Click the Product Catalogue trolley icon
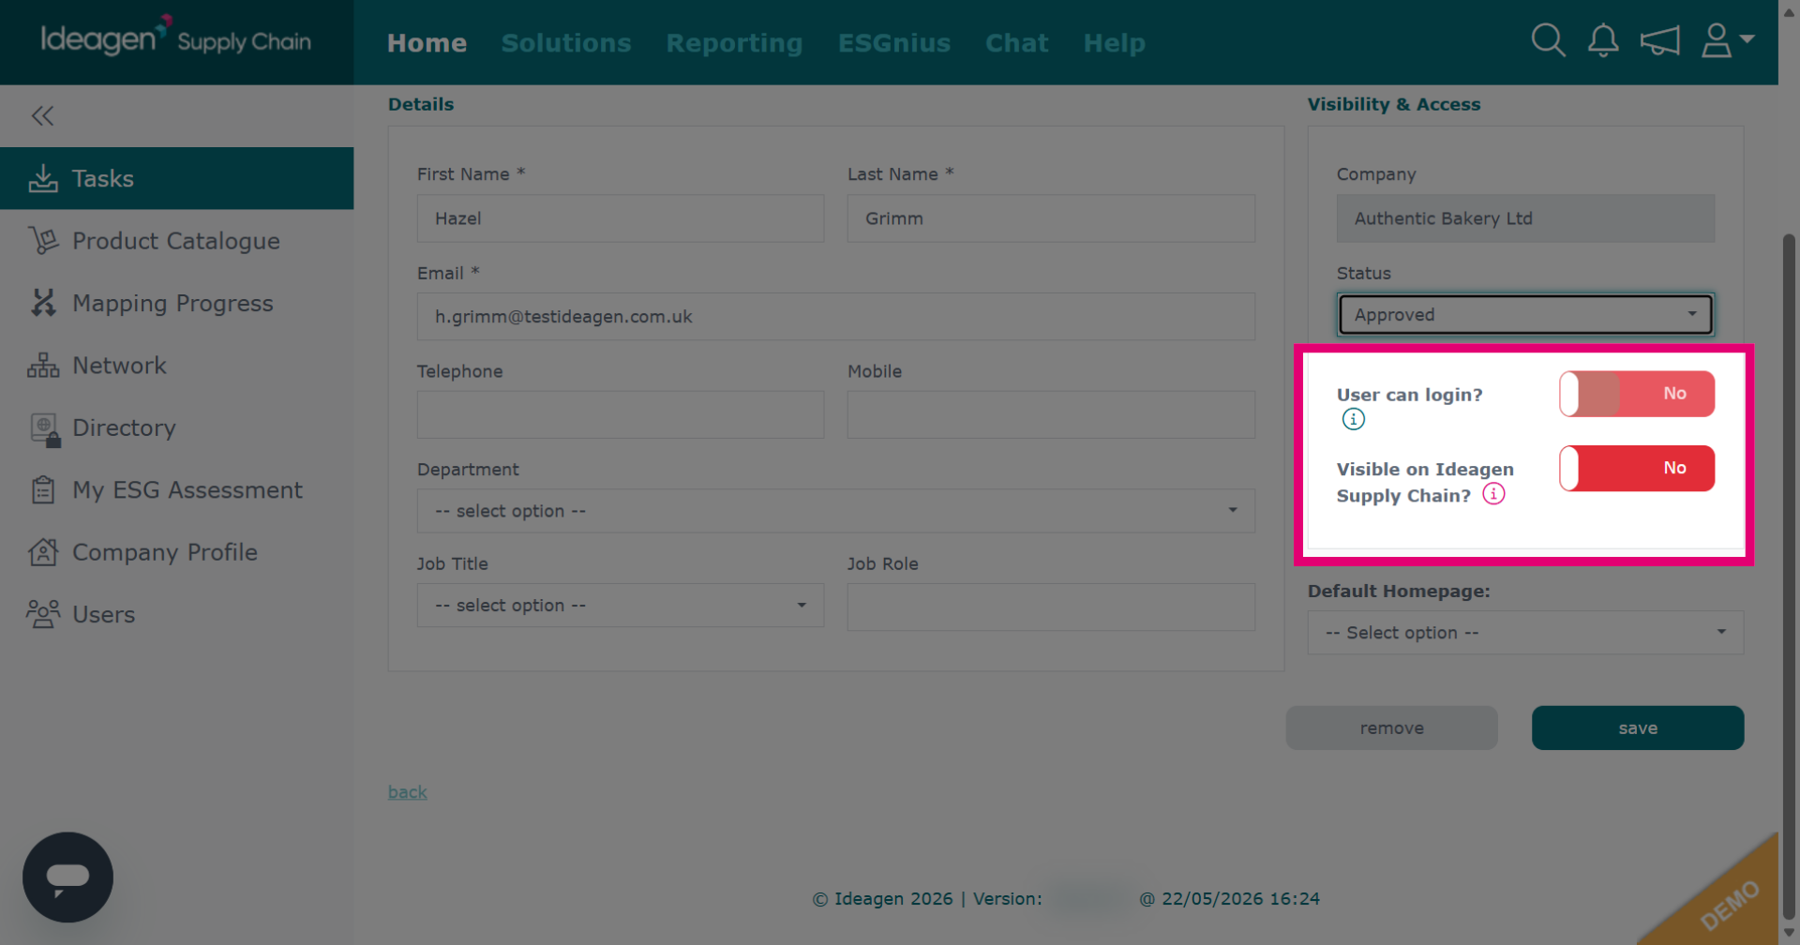 coord(43,241)
